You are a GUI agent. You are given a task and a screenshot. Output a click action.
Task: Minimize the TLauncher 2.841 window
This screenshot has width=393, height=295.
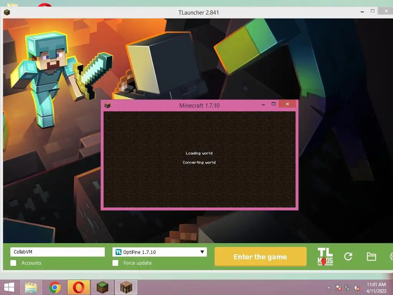tap(362, 12)
